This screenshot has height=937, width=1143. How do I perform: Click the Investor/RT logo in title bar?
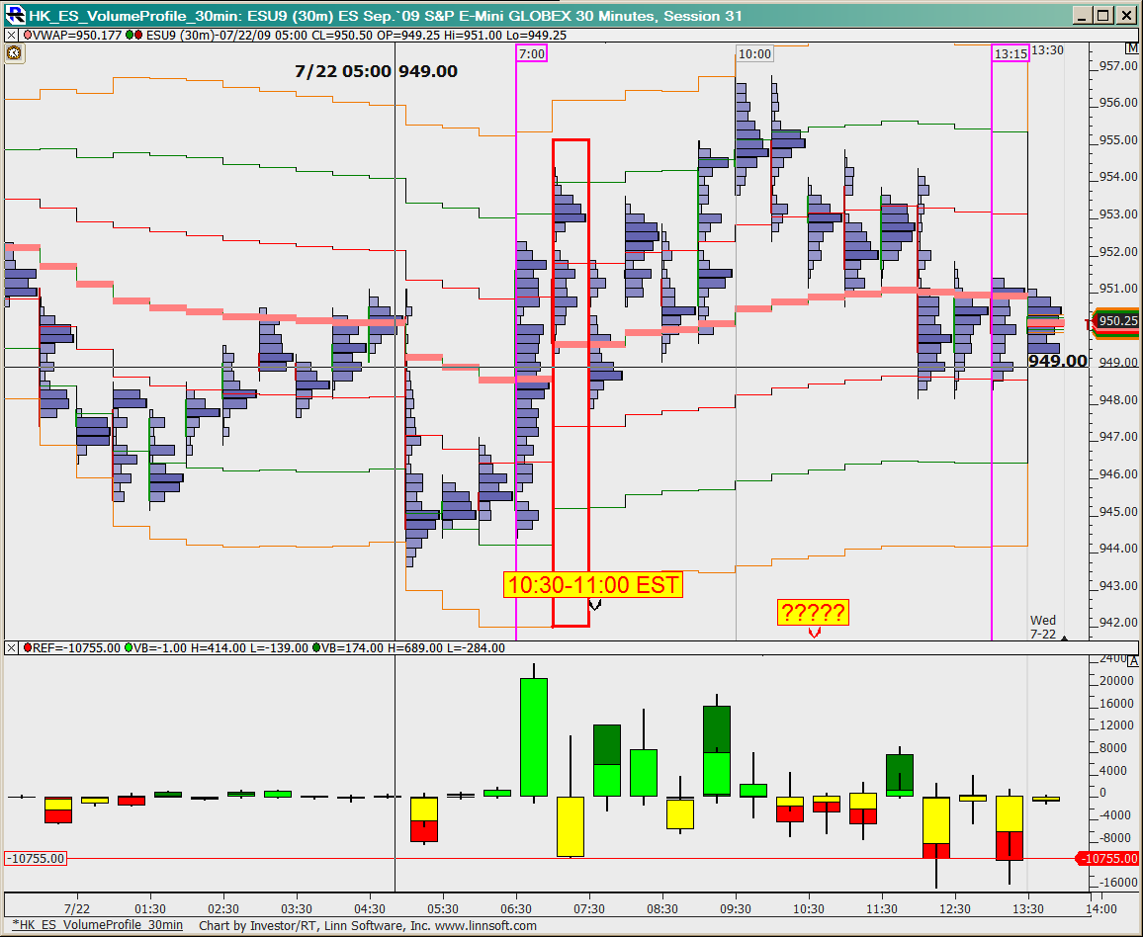(x=14, y=15)
